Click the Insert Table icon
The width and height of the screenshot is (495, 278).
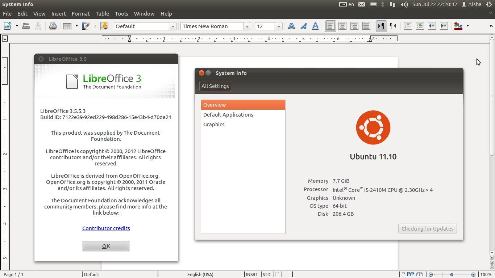(x=67, y=26)
